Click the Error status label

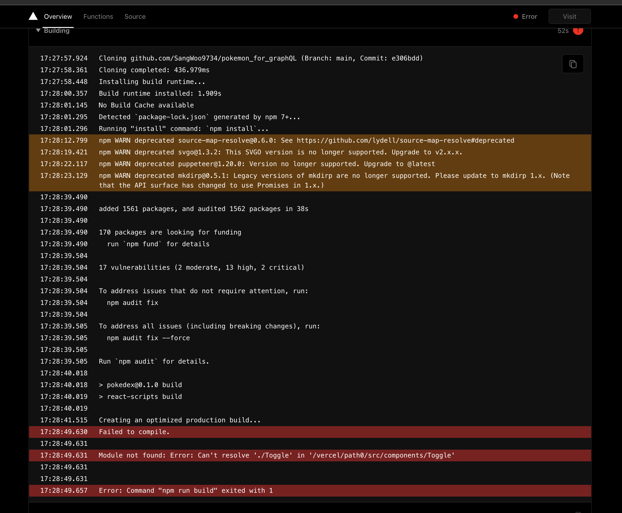pos(529,16)
